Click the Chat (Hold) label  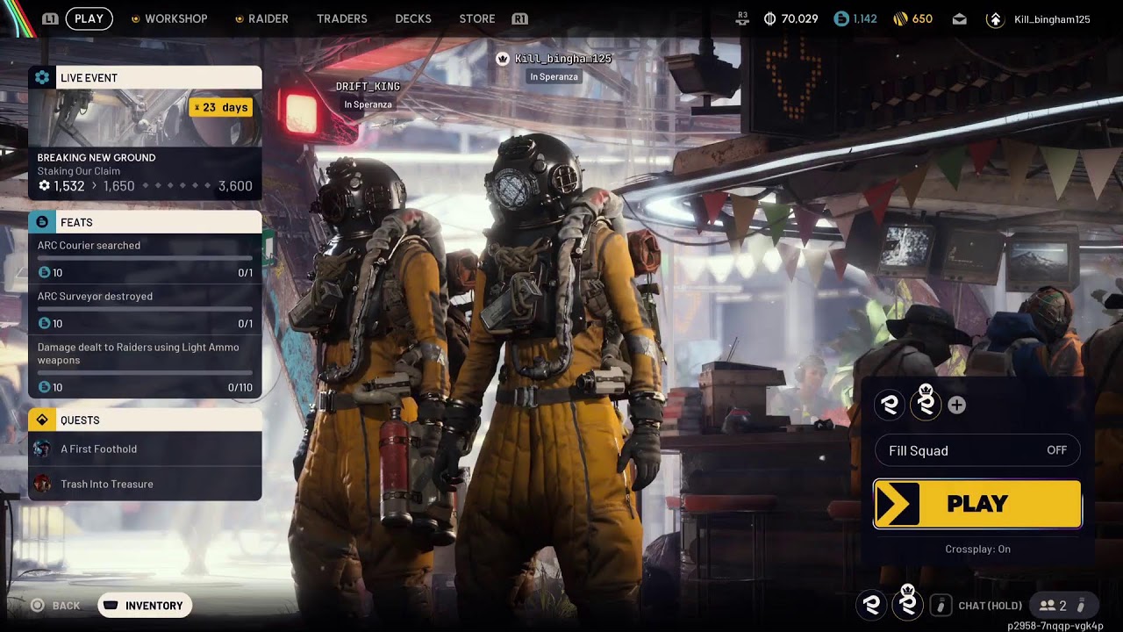coord(991,606)
